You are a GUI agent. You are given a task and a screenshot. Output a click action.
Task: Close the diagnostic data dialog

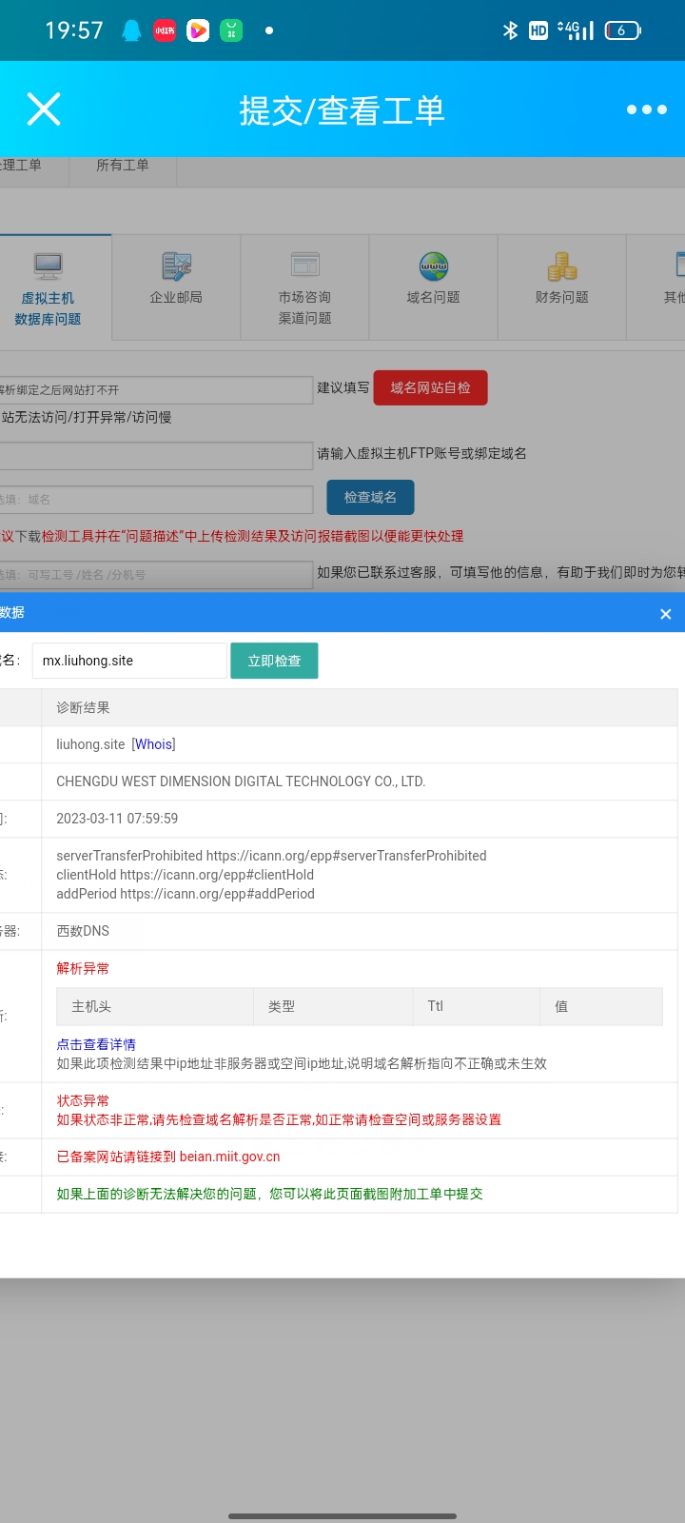click(665, 614)
